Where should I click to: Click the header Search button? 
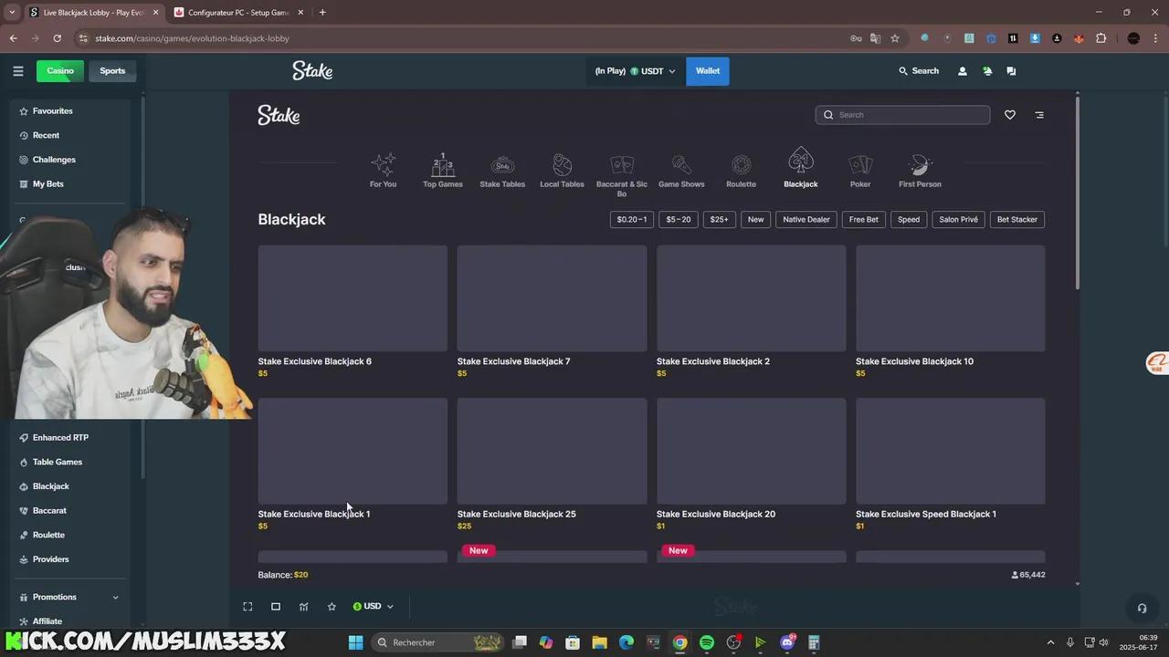(919, 70)
